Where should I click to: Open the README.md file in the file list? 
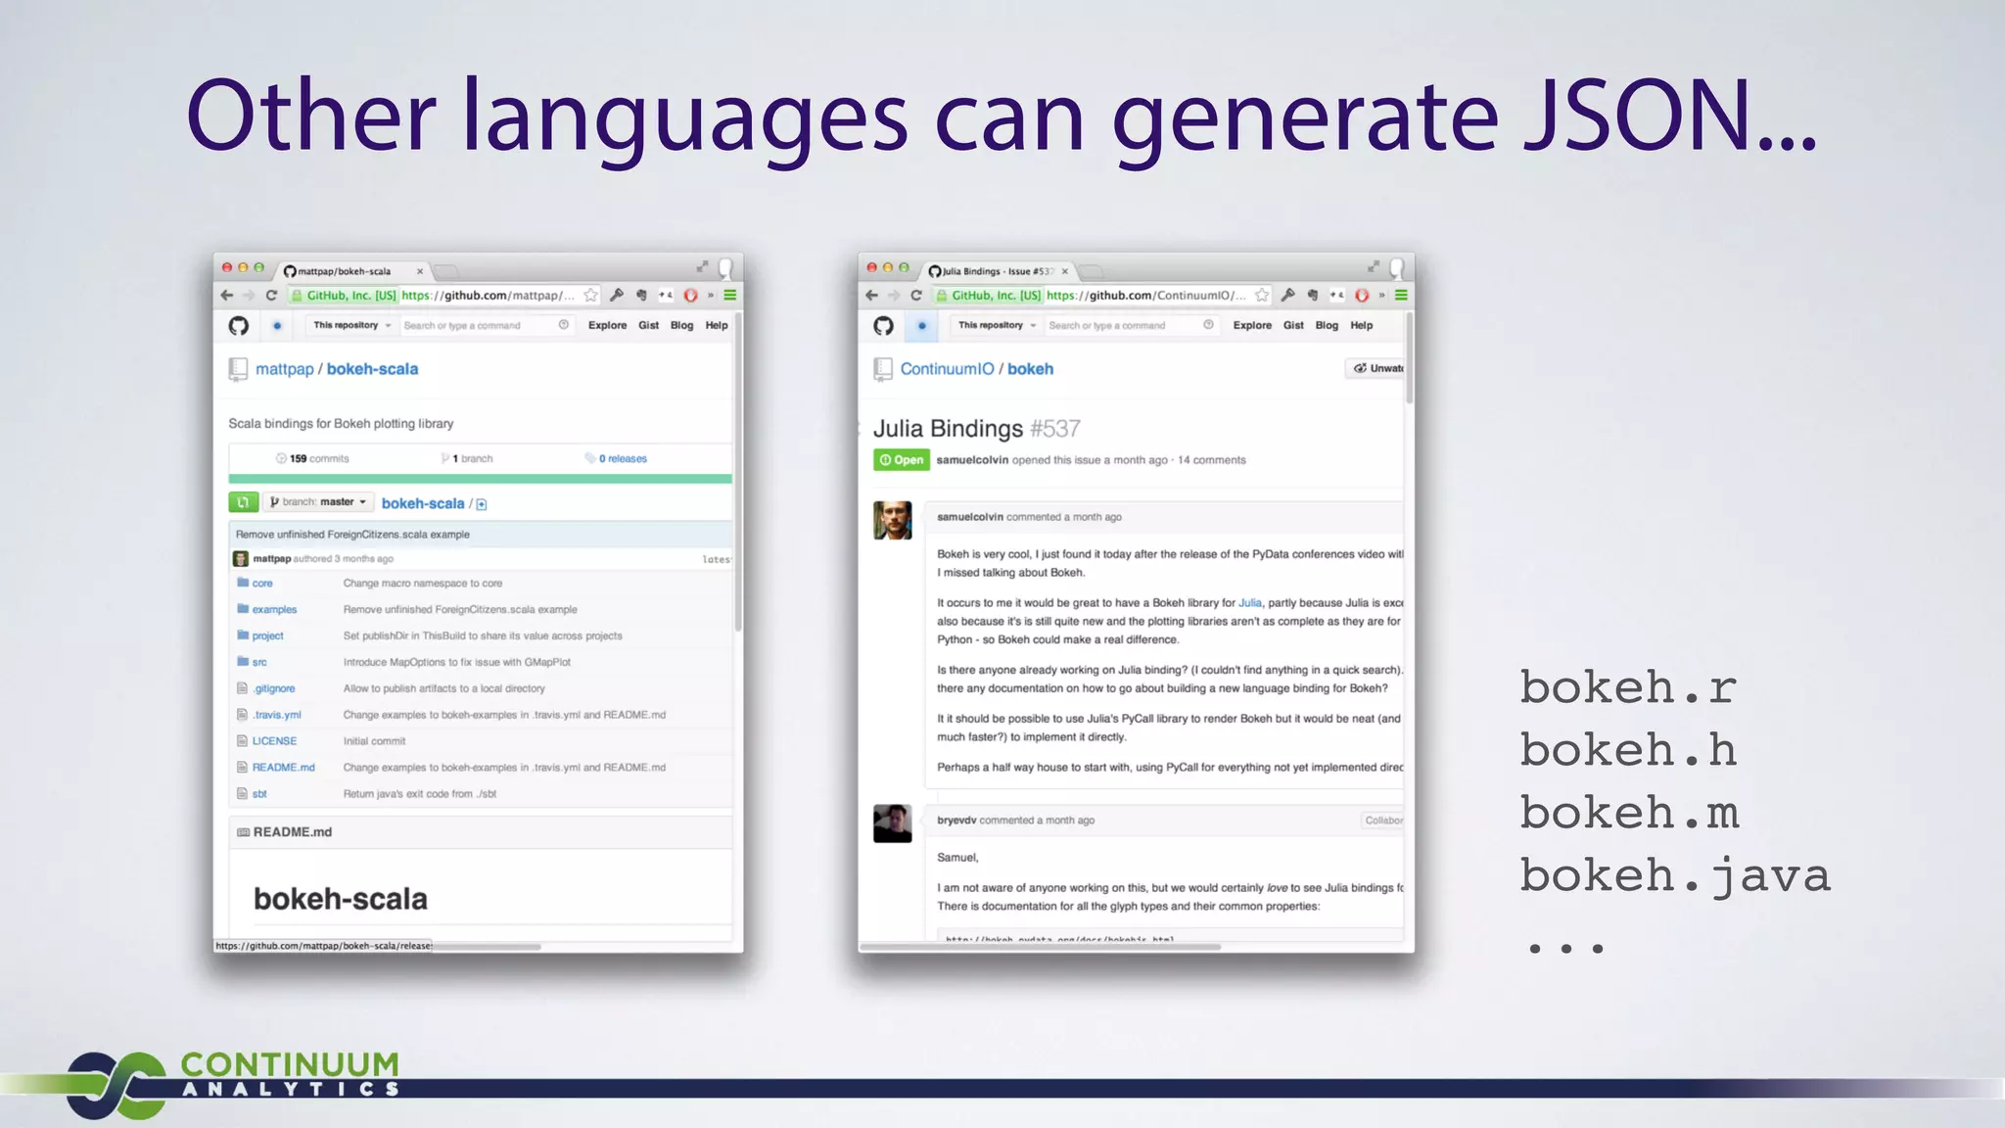[284, 769]
